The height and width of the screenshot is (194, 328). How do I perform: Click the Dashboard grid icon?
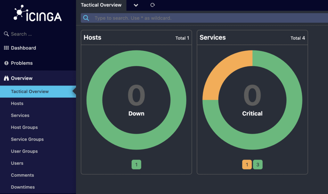point(6,48)
